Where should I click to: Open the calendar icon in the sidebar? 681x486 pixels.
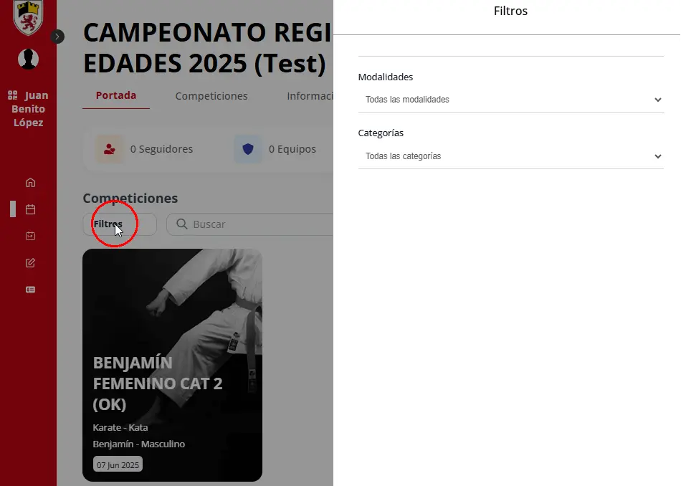[x=30, y=209]
